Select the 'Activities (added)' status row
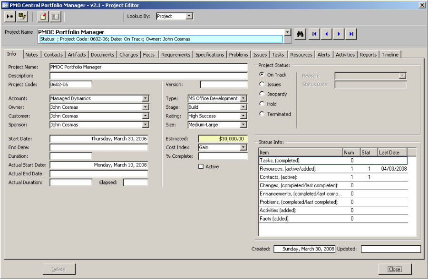This screenshot has width=428, height=279. point(333,210)
